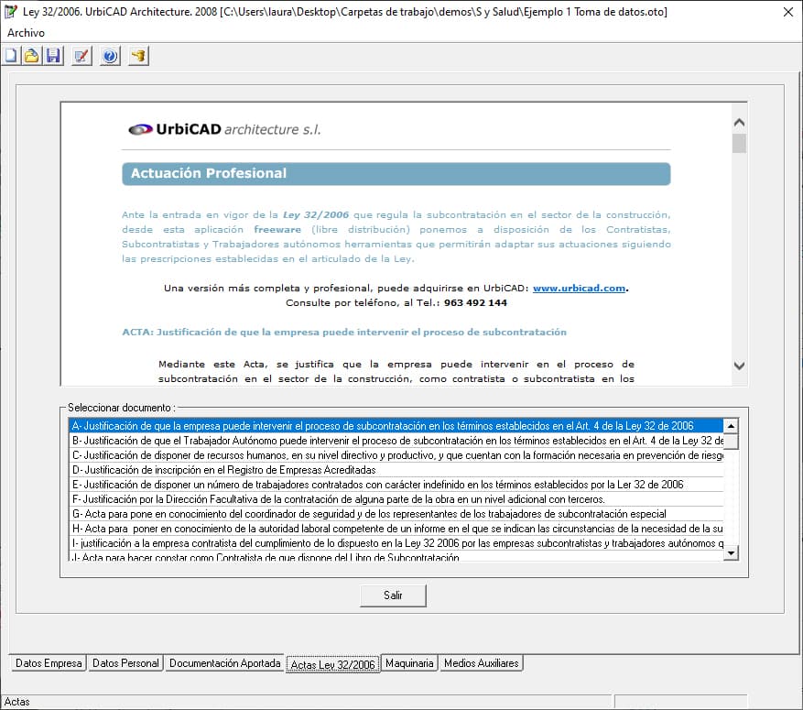Open the Datos Personal tab
The width and height of the screenshot is (803, 710).
(125, 663)
